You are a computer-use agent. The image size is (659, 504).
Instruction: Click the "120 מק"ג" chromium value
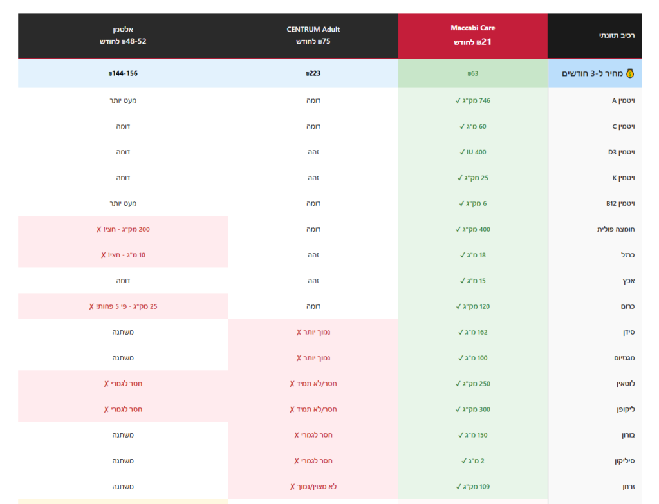pyautogui.click(x=473, y=306)
